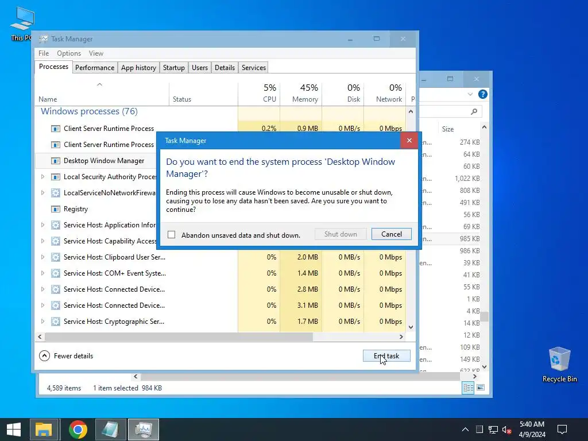The image size is (588, 441).
Task: Open the File menu in Task Manager
Action: pyautogui.click(x=44, y=53)
